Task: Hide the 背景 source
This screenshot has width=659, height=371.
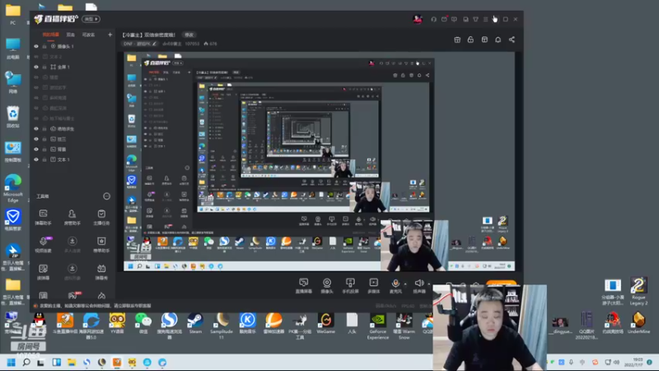Action: (x=36, y=149)
